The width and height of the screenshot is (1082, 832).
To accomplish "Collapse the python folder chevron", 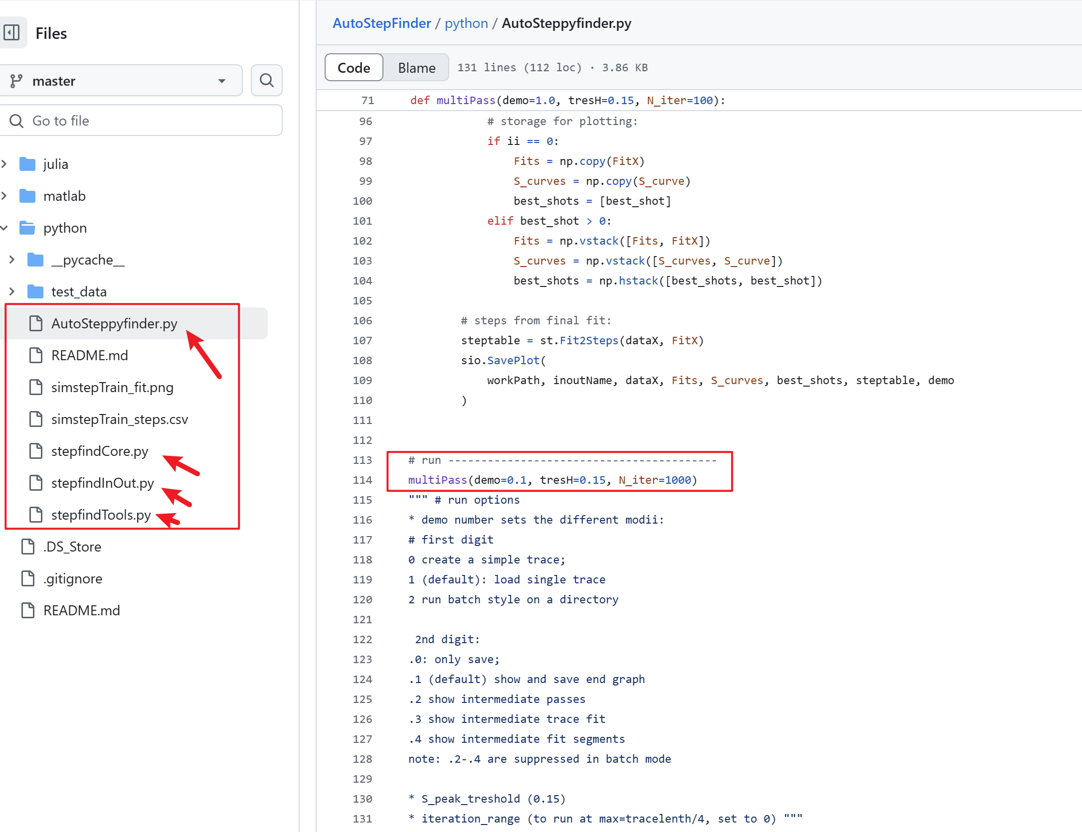I will coord(4,228).
